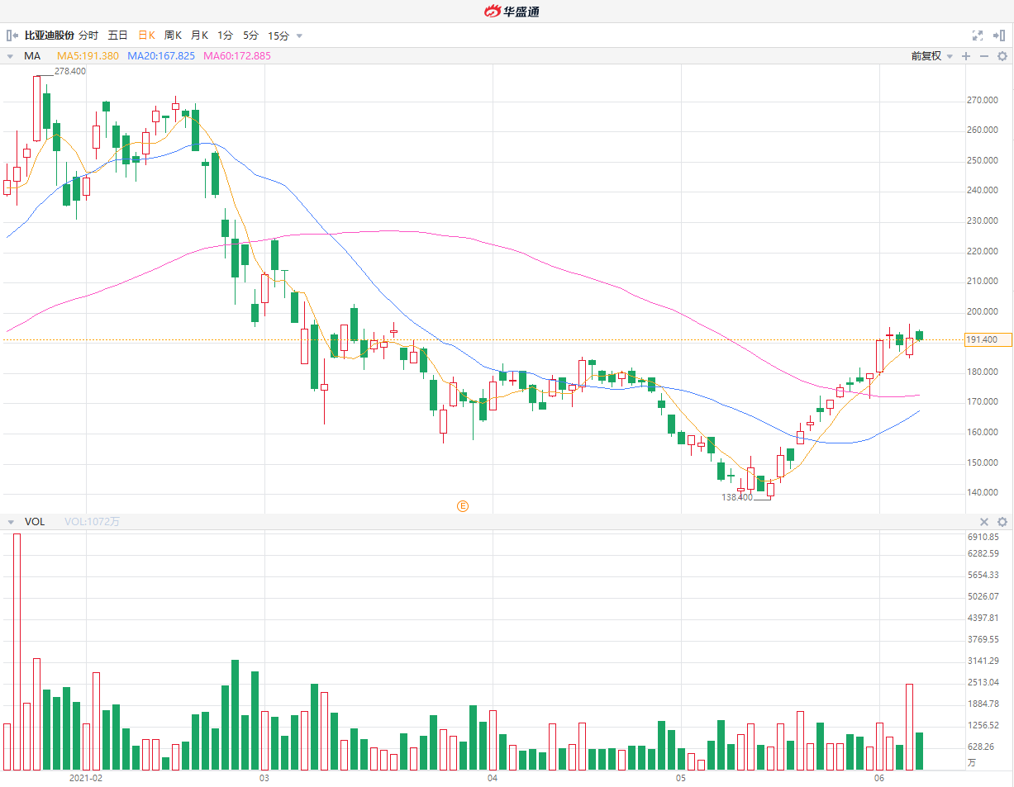Open VOL panel settings gear
The width and height of the screenshot is (1014, 787).
tap(1002, 522)
